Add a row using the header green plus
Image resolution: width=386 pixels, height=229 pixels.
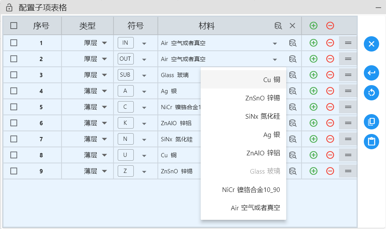click(x=313, y=26)
